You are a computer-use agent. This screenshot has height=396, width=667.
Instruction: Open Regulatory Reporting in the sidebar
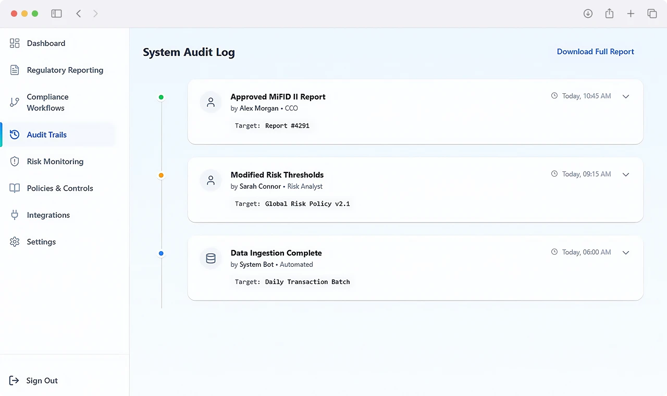pyautogui.click(x=58, y=70)
